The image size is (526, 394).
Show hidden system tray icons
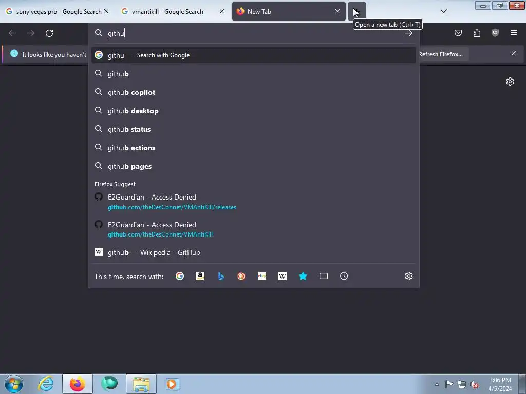point(437,384)
